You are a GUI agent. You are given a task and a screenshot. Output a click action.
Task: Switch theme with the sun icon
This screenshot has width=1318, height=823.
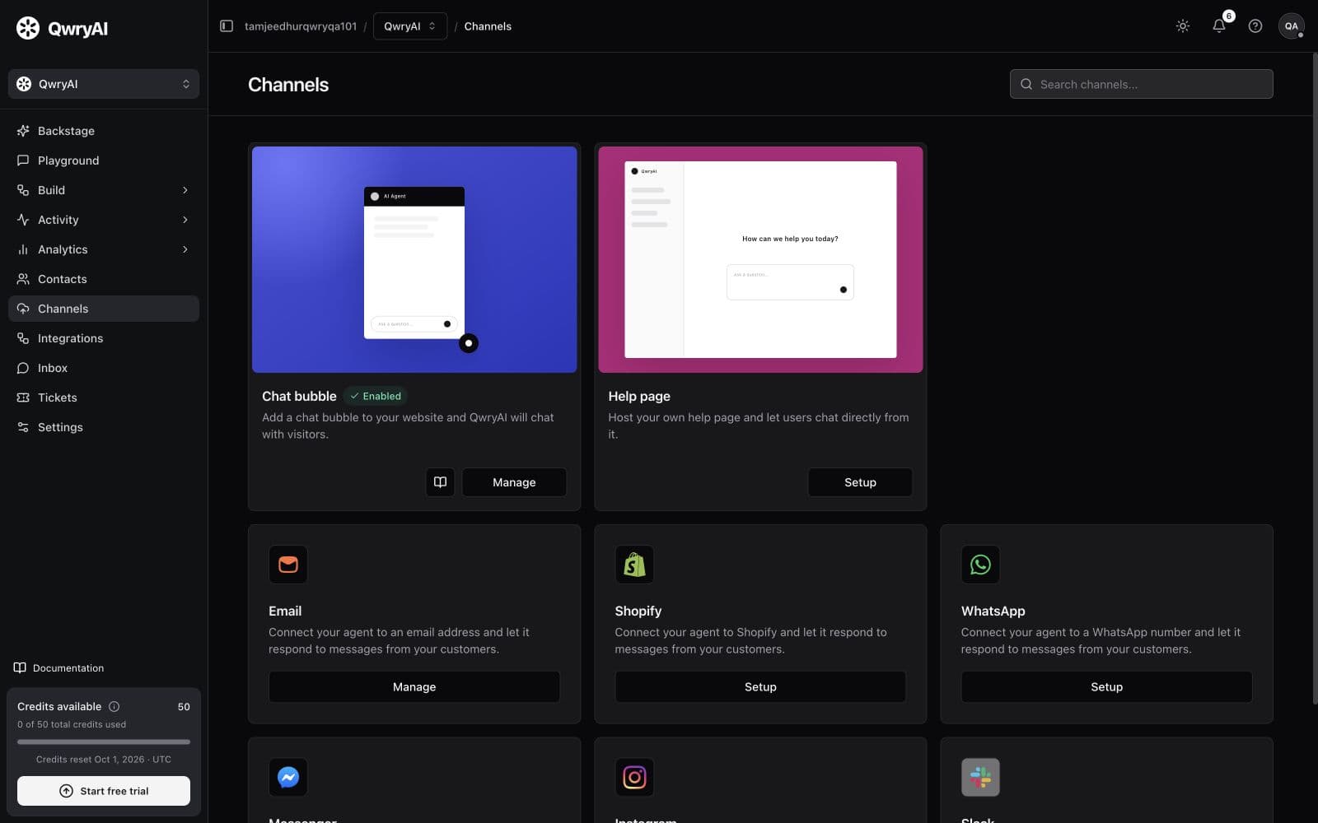click(1183, 26)
